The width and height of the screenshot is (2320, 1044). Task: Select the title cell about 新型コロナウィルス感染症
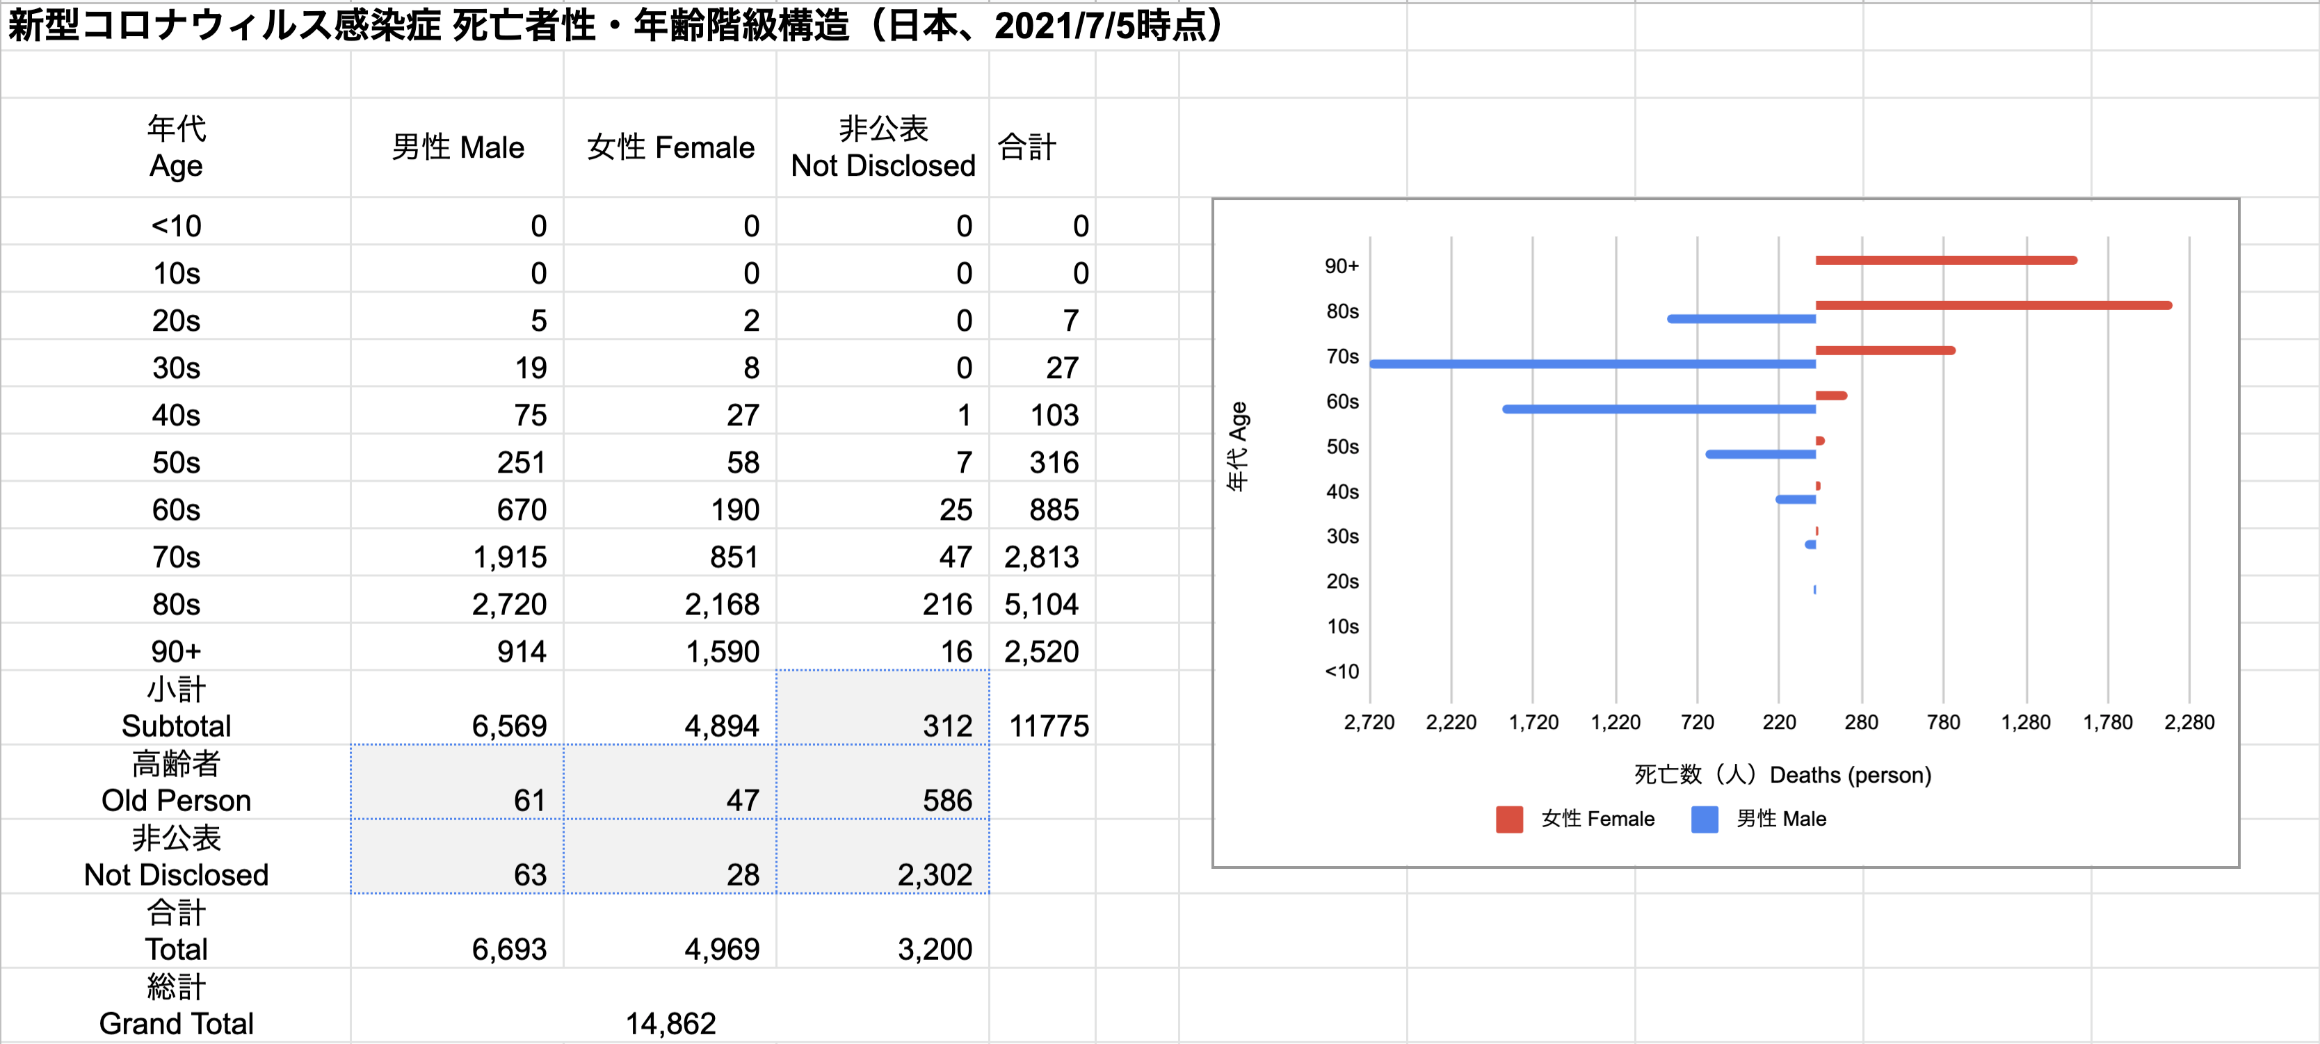616,25
